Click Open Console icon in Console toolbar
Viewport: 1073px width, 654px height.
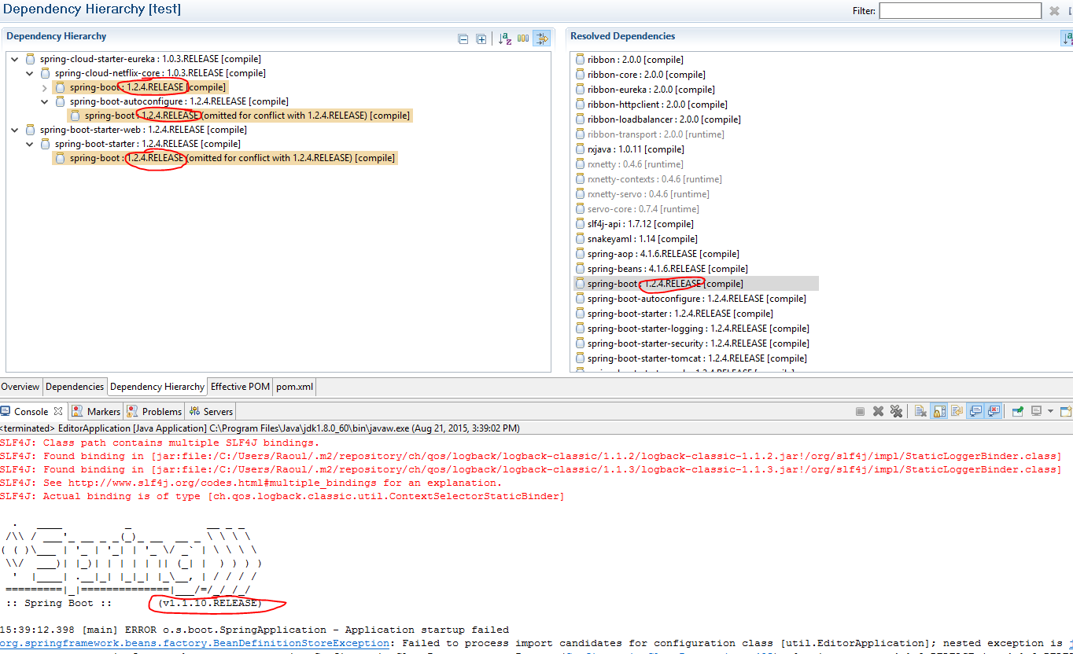coord(1066,411)
